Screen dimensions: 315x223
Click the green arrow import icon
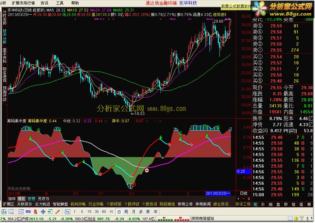point(50,212)
